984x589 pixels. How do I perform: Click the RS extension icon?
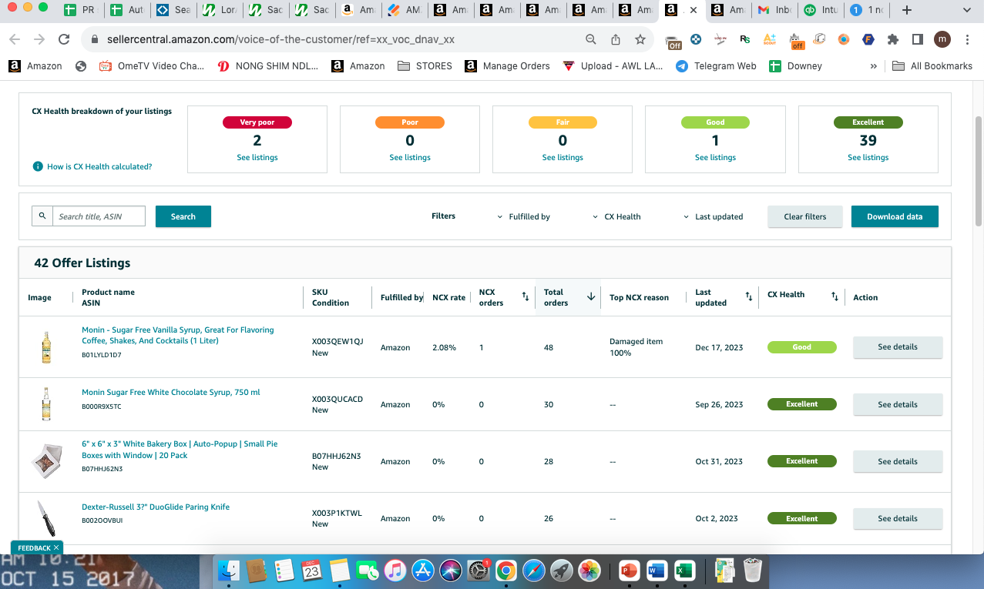(x=744, y=39)
